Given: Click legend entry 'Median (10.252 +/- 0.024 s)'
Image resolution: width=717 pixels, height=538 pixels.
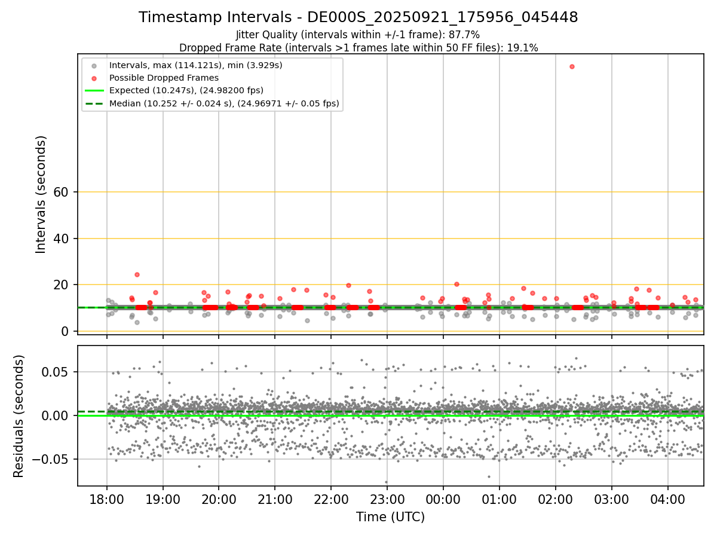Looking at the screenshot, I should pos(224,103).
